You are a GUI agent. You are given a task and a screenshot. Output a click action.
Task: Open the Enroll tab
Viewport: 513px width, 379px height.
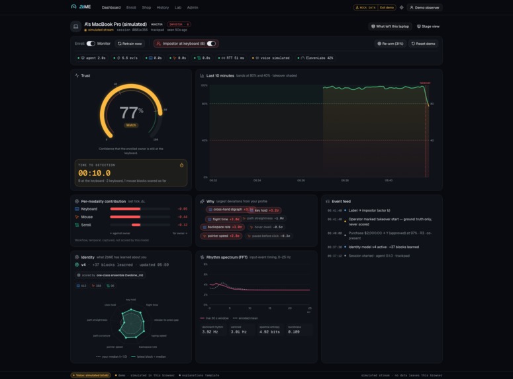[x=131, y=7]
